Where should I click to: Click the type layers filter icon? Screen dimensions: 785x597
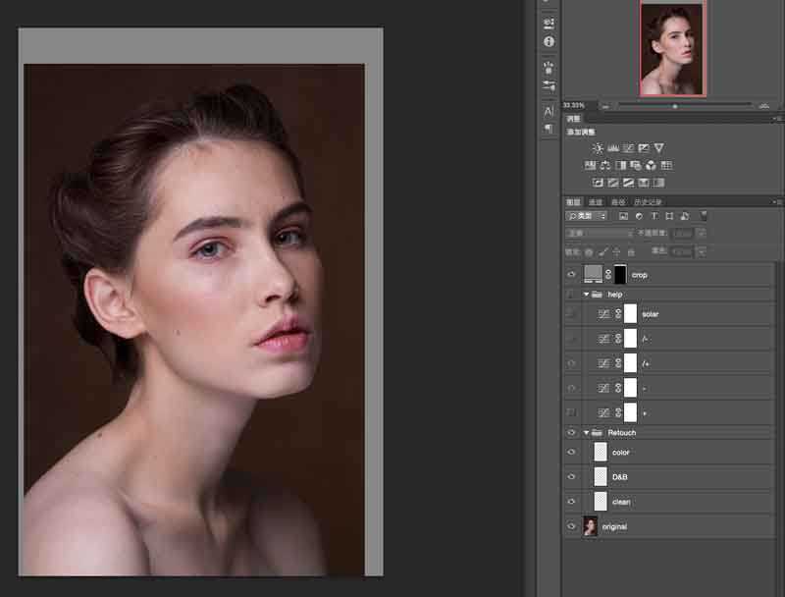tap(654, 216)
